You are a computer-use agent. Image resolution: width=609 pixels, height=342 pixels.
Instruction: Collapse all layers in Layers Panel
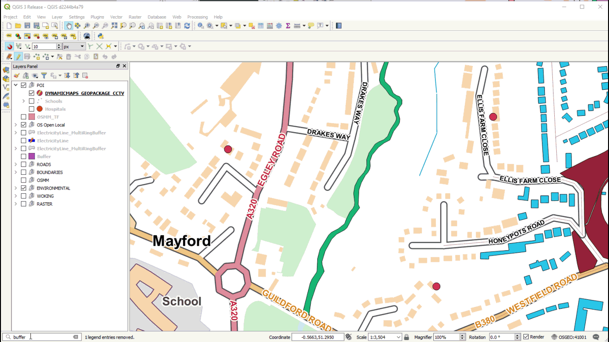76,76
